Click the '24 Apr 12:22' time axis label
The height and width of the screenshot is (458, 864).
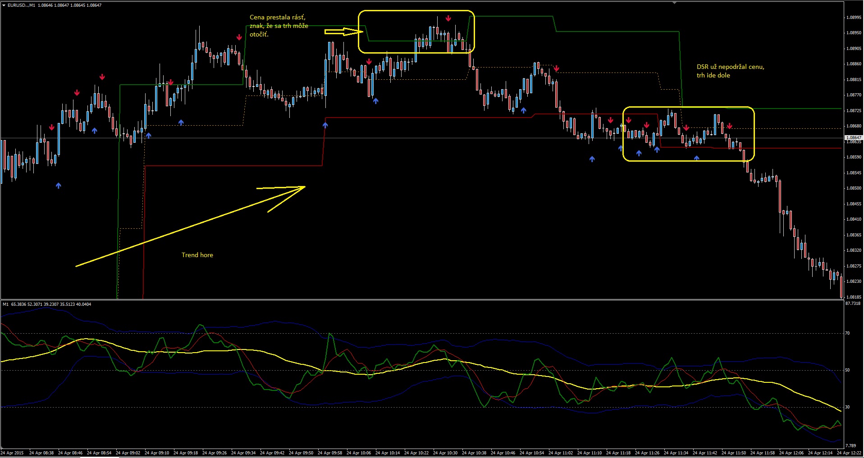click(849, 453)
